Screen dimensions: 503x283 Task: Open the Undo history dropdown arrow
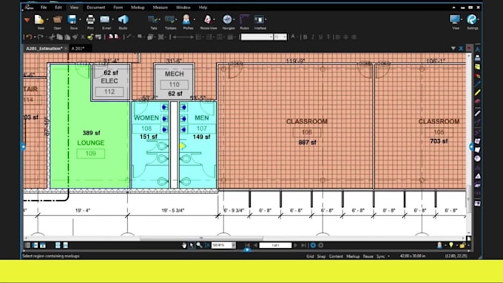click(34, 37)
